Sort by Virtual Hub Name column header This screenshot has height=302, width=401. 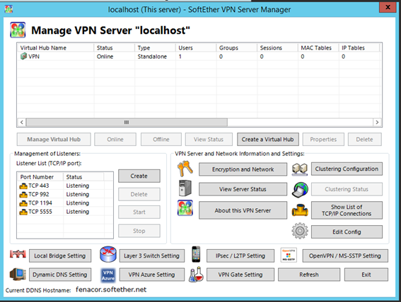tap(55, 48)
